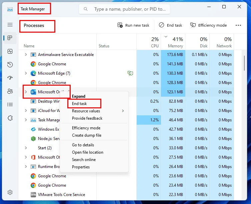Screen dimensions: 251x204
Task: Choose Go to details in context menu
Action: tap(94, 145)
